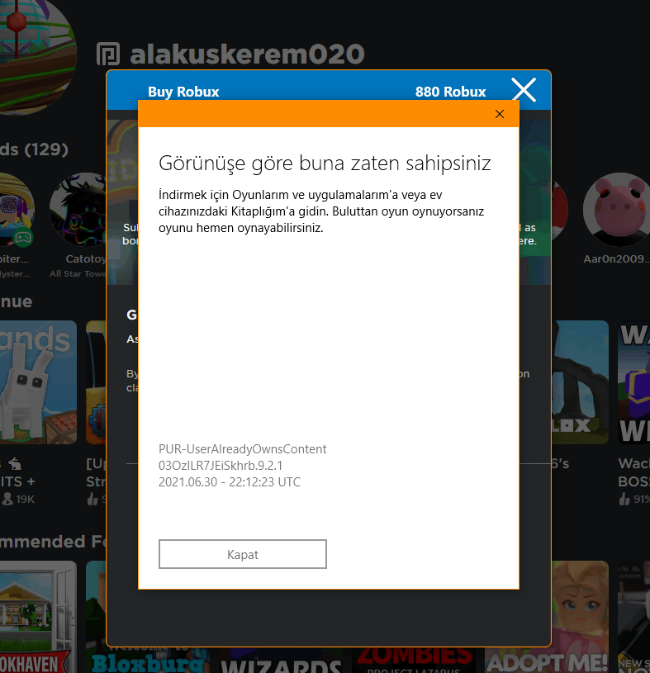This screenshot has height=673, width=650.
Task: Click the dialog heading Görünüşe göre buna zaten sahipsiniz
Action: [x=325, y=164]
